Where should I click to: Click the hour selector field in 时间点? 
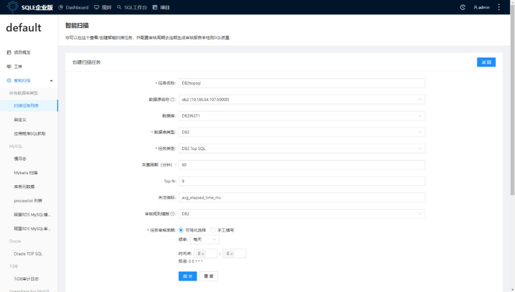[206, 253]
